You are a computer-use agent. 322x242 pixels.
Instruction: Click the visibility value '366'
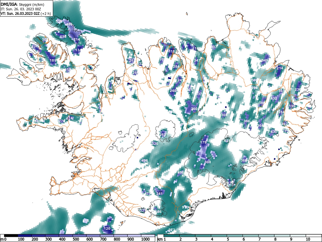tap(244, 160)
